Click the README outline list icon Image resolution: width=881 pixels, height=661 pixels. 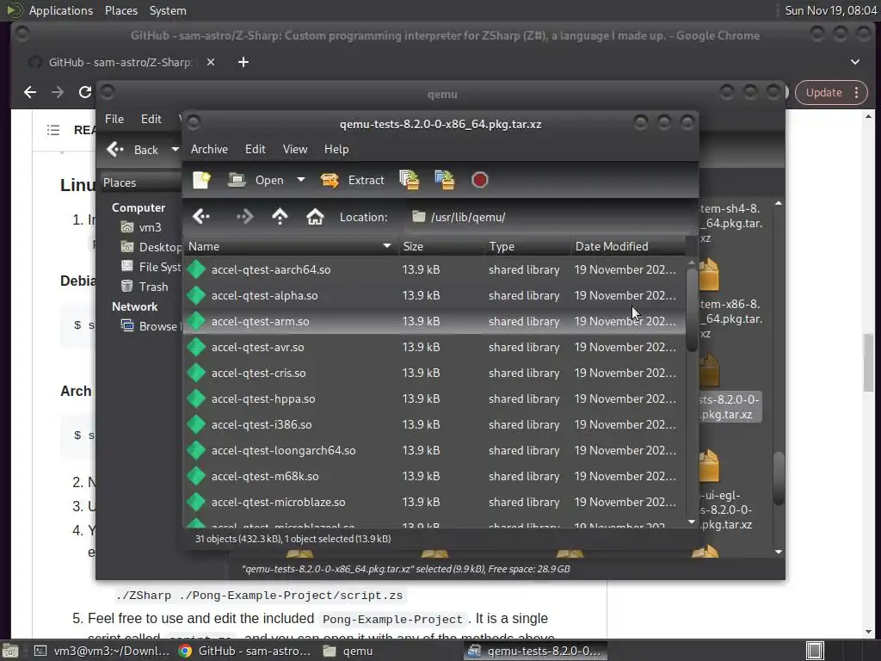[53, 130]
